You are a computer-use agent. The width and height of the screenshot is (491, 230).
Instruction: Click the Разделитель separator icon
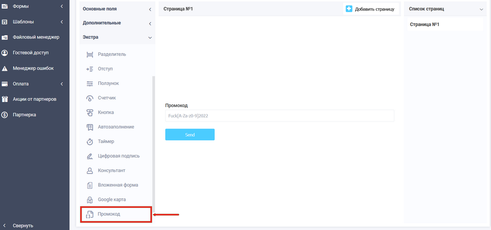pos(90,54)
